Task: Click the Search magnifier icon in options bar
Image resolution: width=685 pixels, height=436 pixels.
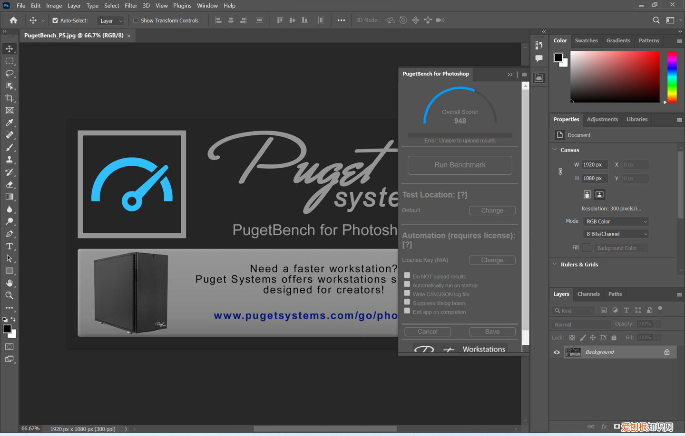Action: click(x=656, y=20)
